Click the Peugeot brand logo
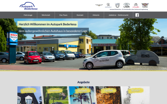The height and width of the screenshot is (104, 167). pyautogui.click(x=108, y=5)
